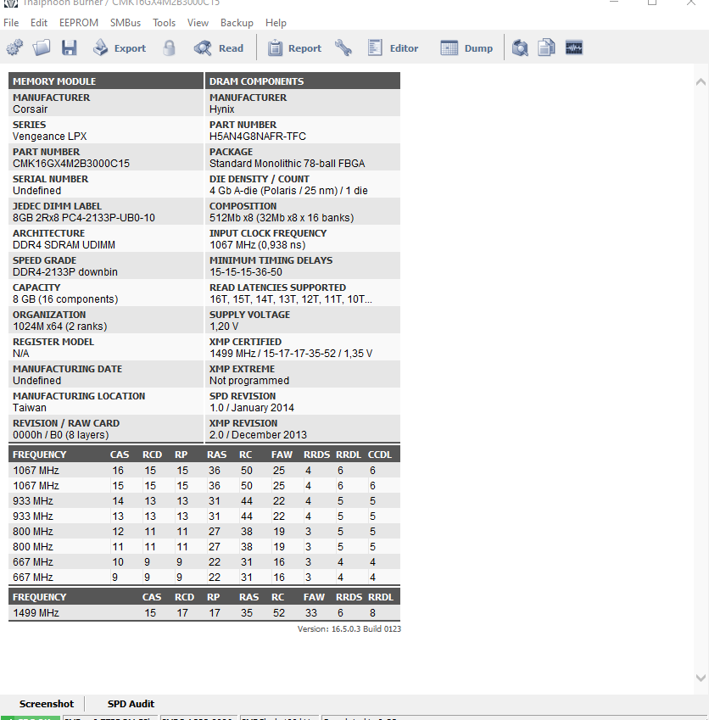Click the padlock write-protection icon

[x=169, y=47]
